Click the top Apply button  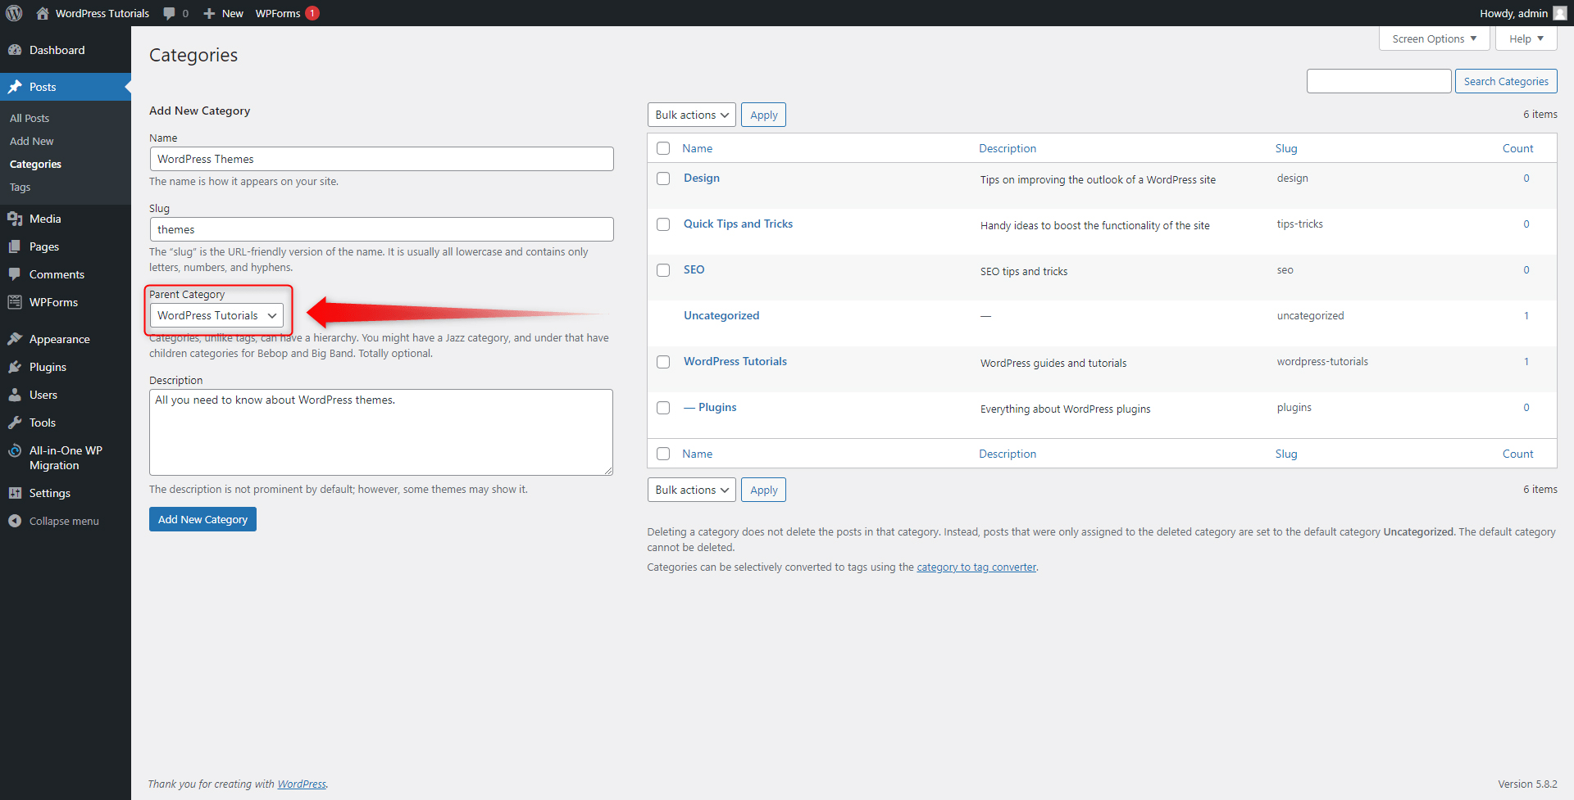[763, 115]
